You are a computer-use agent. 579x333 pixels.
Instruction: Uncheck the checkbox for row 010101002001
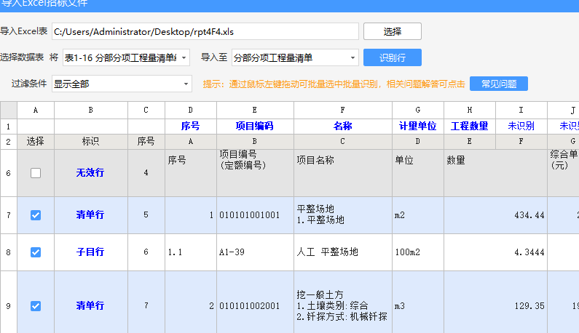36,305
